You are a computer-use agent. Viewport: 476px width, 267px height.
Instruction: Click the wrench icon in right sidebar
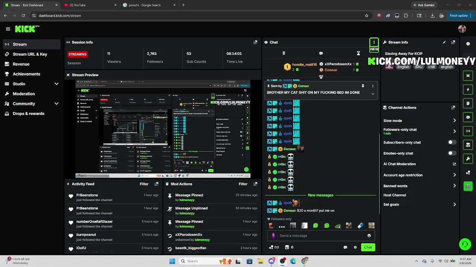pos(468,159)
